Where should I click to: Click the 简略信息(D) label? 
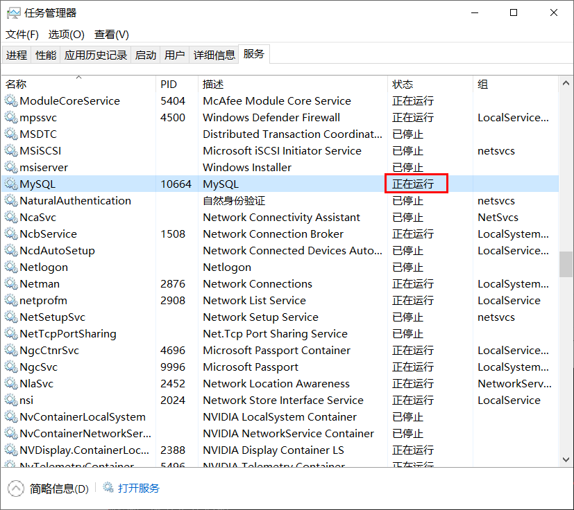tap(59, 489)
